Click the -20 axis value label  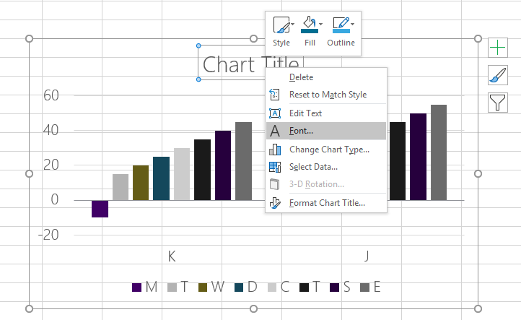tap(48, 235)
